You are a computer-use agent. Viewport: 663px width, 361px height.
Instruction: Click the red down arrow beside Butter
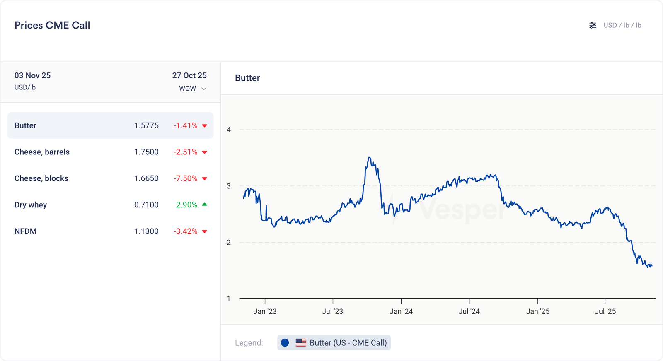[204, 126]
